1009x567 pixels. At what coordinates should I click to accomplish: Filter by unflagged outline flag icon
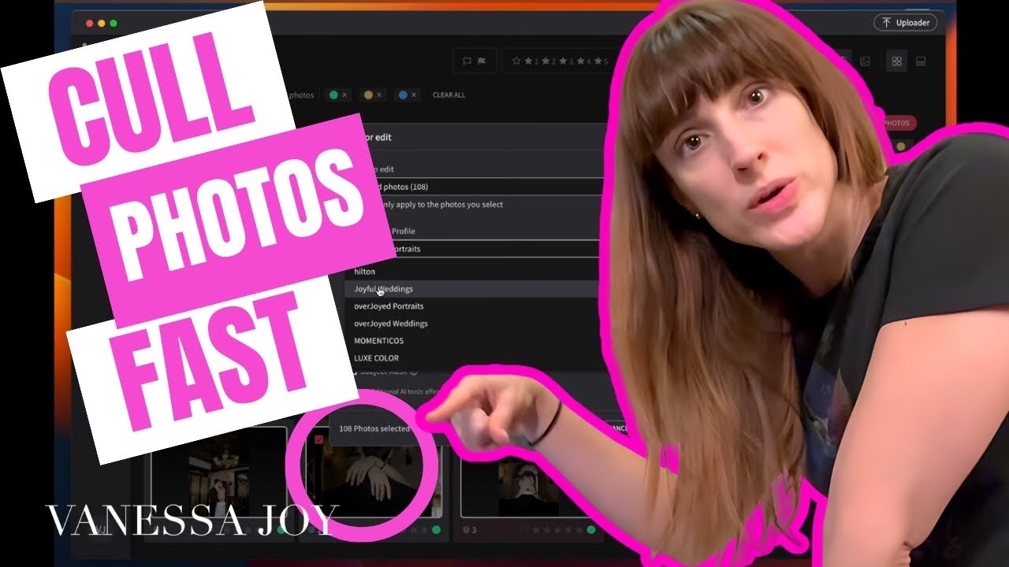467,61
